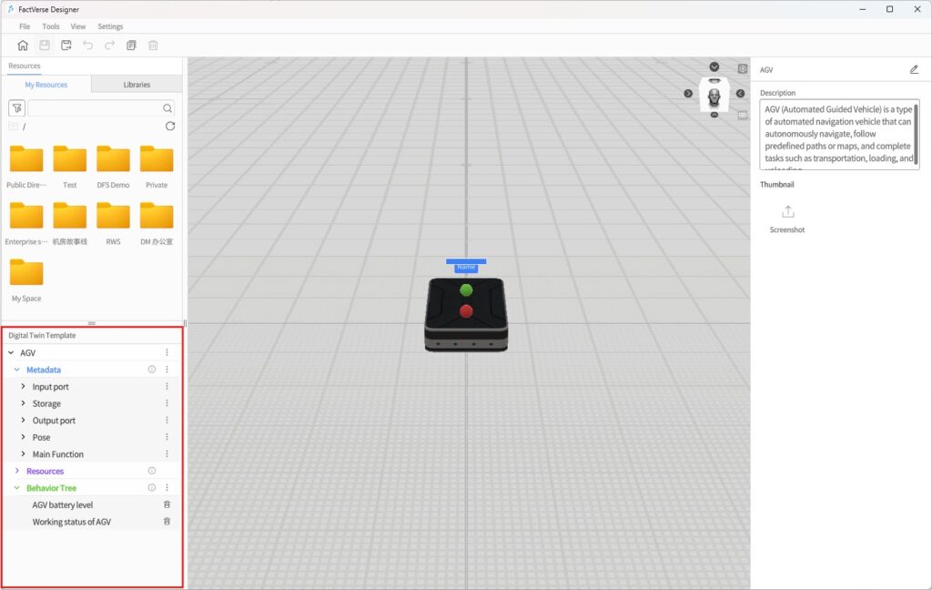This screenshot has width=932, height=590.
Task: Open the Settings menu
Action: pyautogui.click(x=109, y=25)
